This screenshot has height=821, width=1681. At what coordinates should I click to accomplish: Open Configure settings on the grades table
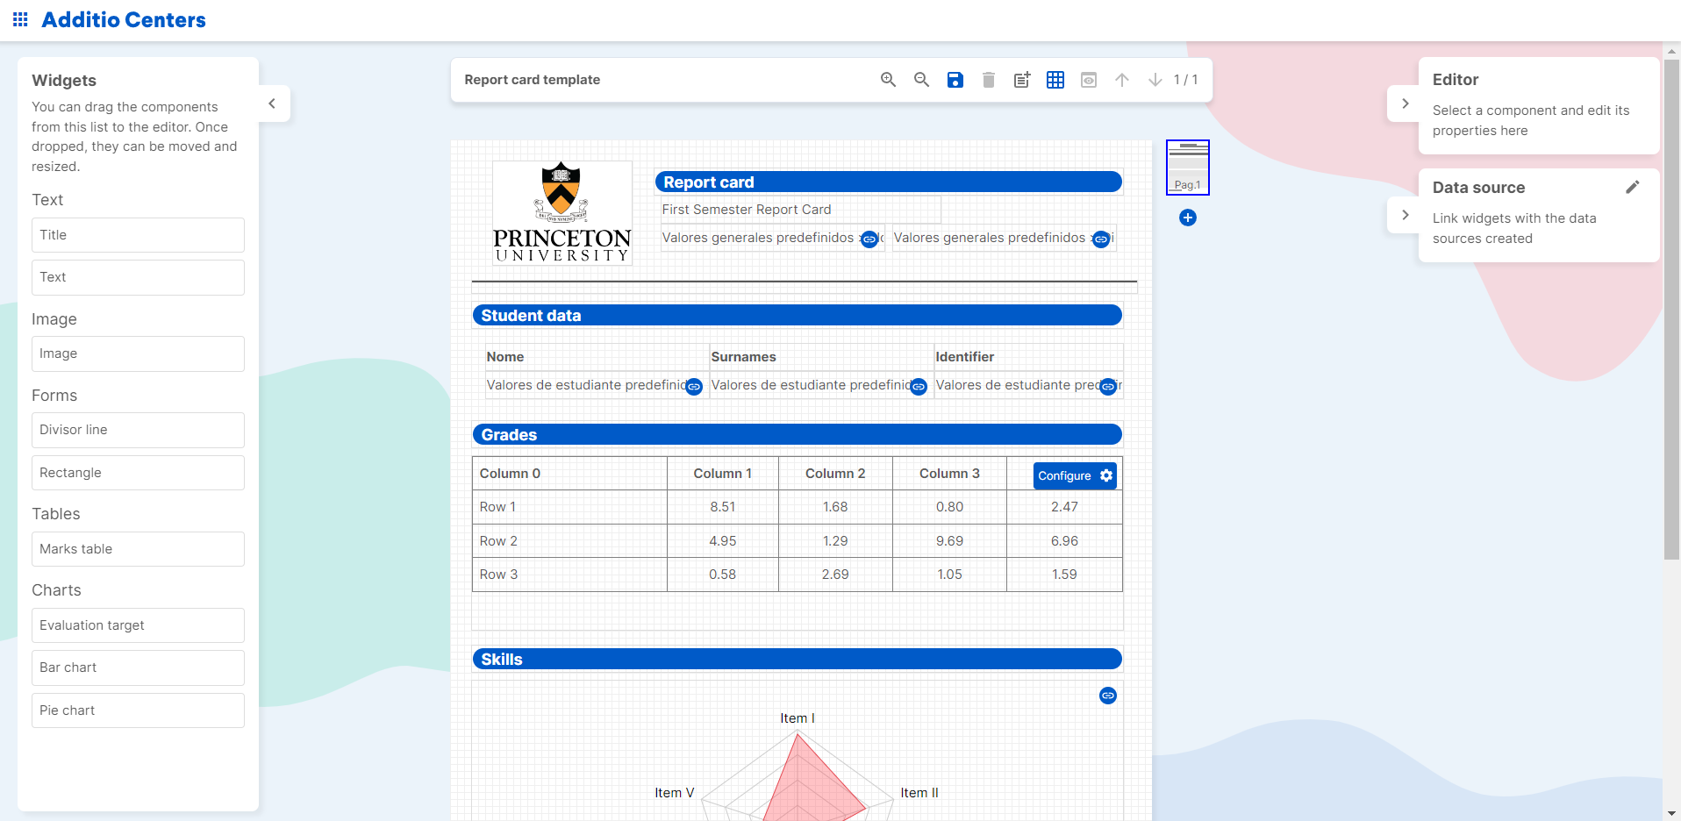1074,475
